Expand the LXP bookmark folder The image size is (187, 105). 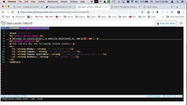(x=142, y=17)
